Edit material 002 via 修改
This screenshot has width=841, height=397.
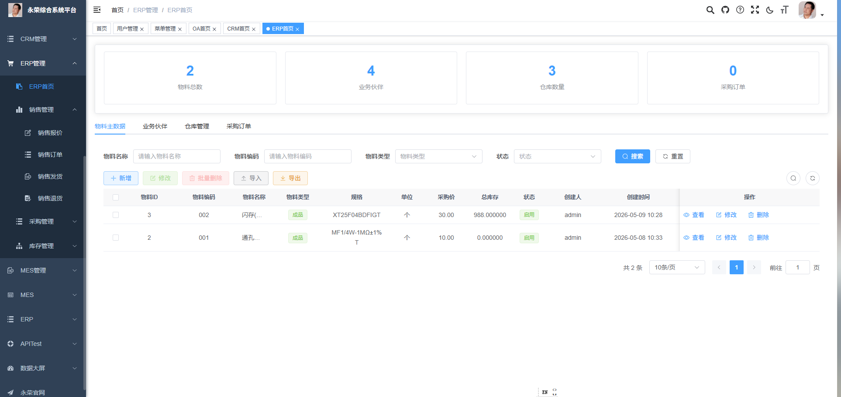(726, 215)
